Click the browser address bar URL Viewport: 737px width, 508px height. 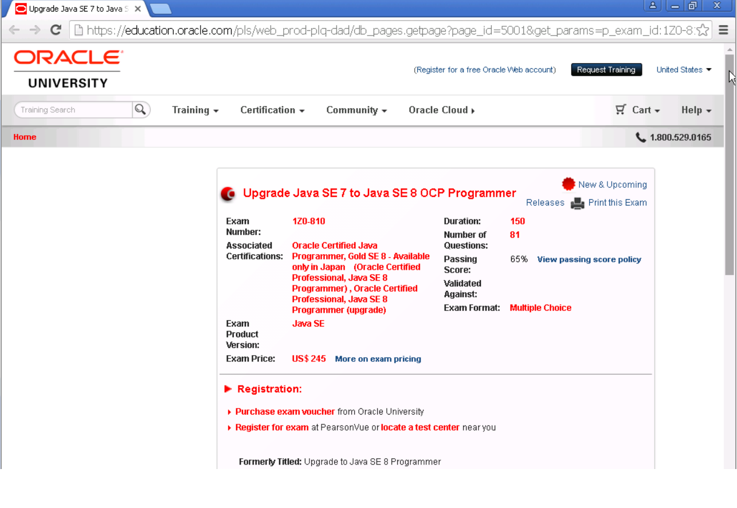click(x=390, y=30)
